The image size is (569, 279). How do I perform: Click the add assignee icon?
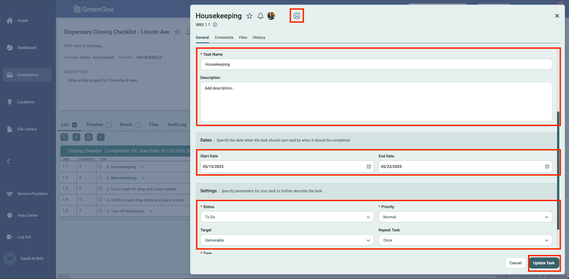pos(297,16)
